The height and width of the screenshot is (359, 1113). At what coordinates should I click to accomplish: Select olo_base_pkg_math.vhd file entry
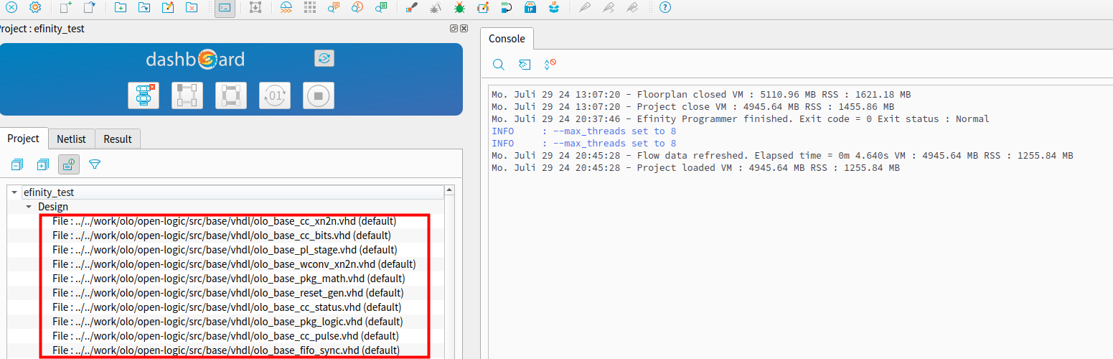229,279
